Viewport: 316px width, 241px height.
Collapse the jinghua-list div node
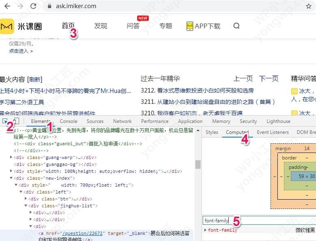pos(26,206)
